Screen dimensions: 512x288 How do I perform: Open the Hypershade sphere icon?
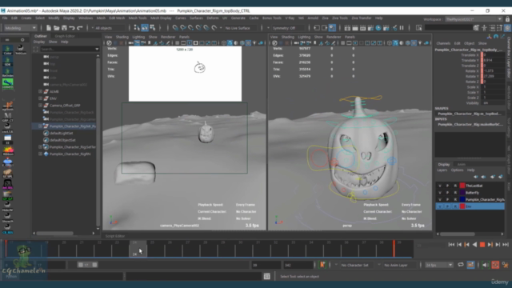coord(378,28)
